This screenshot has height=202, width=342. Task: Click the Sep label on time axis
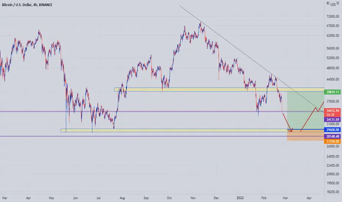pos(146,198)
